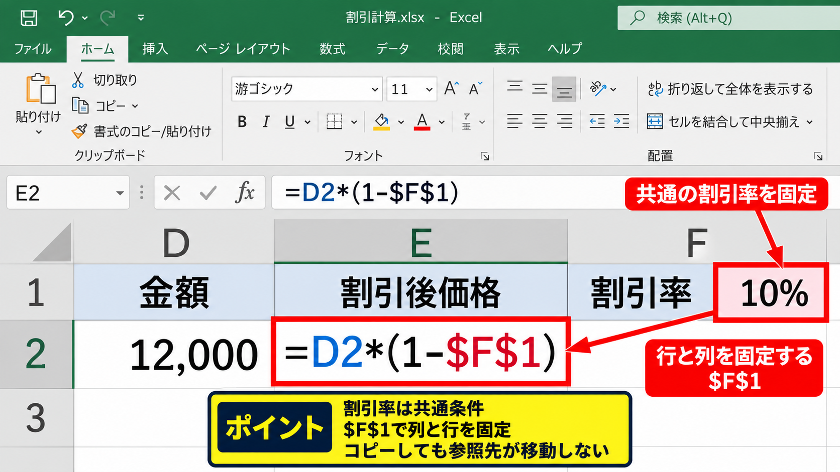Image resolution: width=840 pixels, height=472 pixels.
Task: Apply yellow fill color bucket
Action: (x=382, y=121)
